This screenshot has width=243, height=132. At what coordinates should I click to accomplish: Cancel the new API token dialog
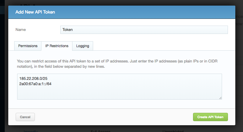[x=25, y=117]
